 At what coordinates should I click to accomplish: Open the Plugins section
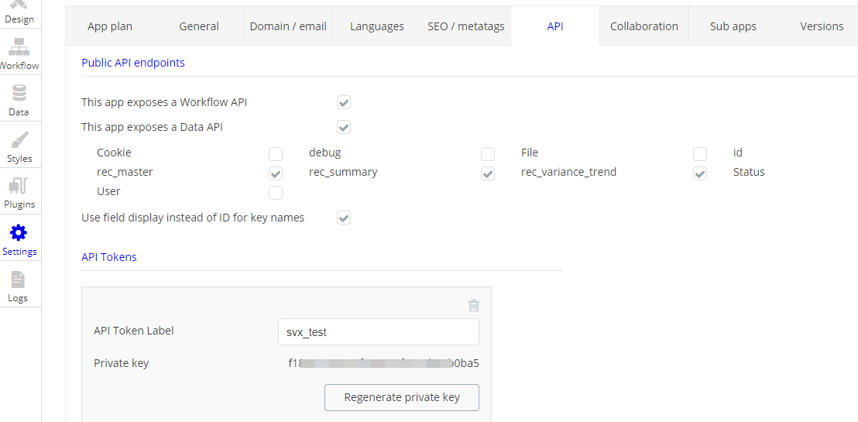coord(19,190)
